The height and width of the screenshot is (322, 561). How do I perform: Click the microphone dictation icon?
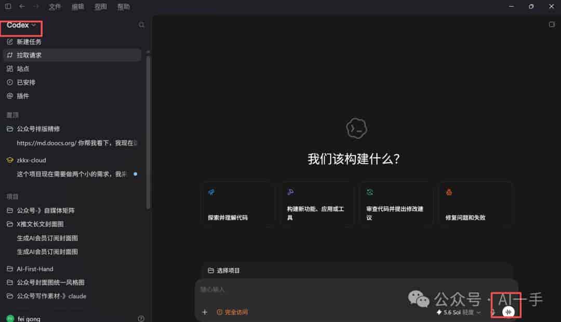492,312
